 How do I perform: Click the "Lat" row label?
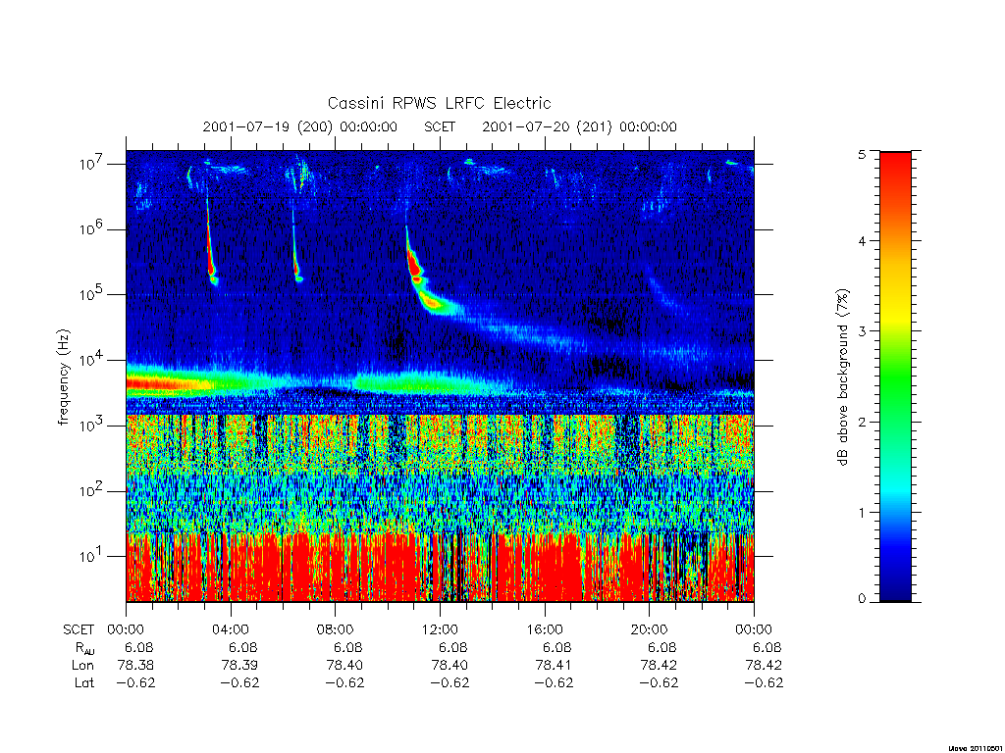[84, 682]
